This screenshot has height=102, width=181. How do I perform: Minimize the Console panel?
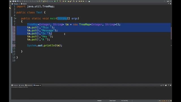coord(169,85)
